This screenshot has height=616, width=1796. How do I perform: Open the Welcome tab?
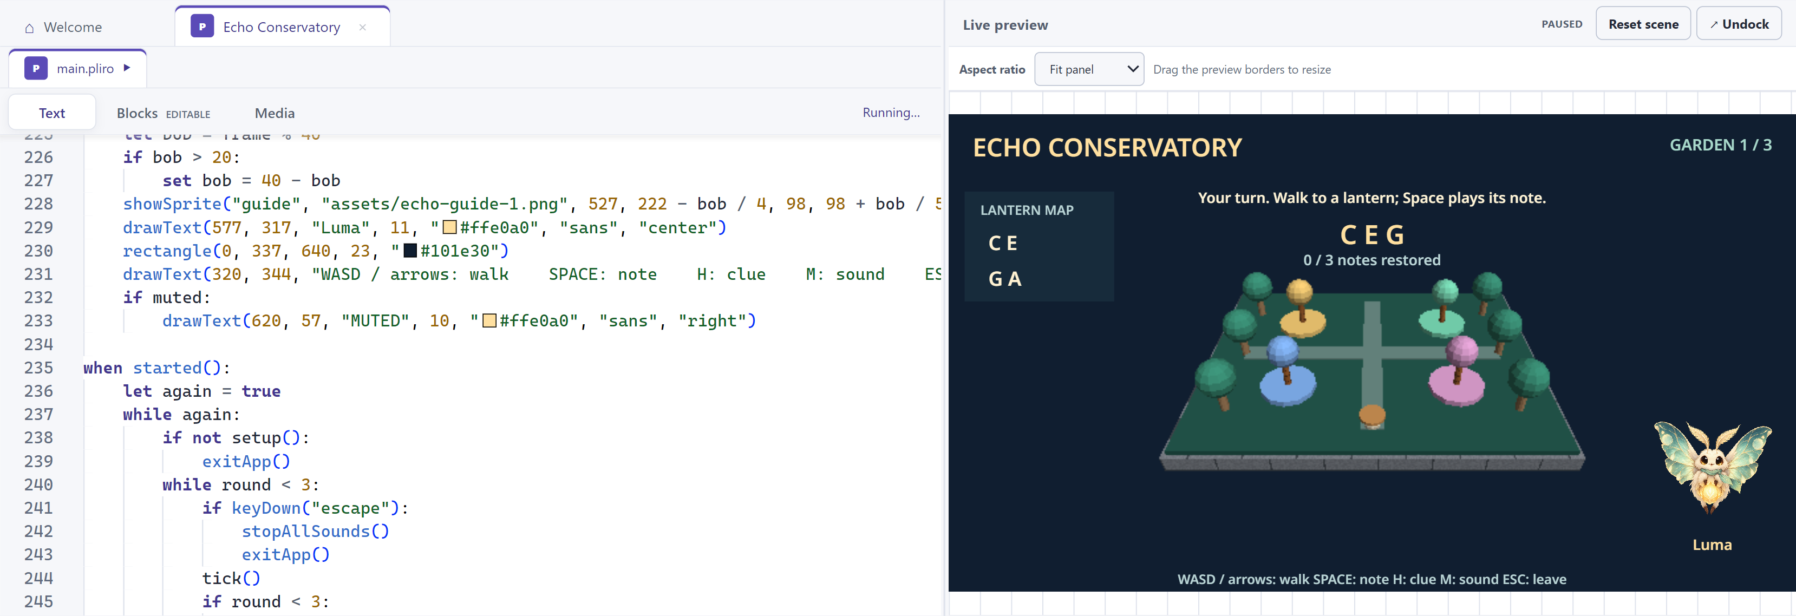[x=63, y=27]
